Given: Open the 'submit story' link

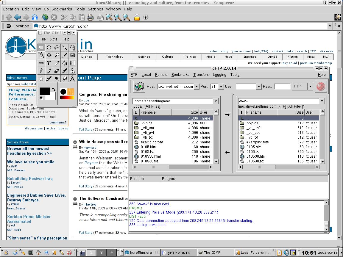Looking at the screenshot, I should tap(219, 51).
